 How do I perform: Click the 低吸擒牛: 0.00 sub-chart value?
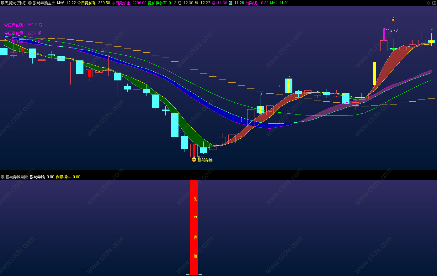[x=68, y=177]
